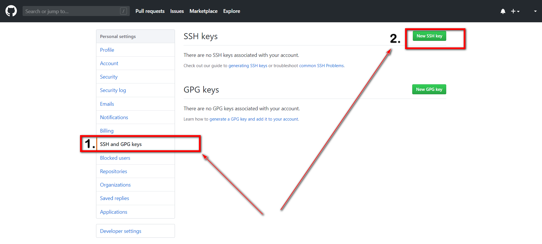This screenshot has height=244, width=542.
Task: Select Notifications in the settings sidebar
Action: tap(114, 117)
